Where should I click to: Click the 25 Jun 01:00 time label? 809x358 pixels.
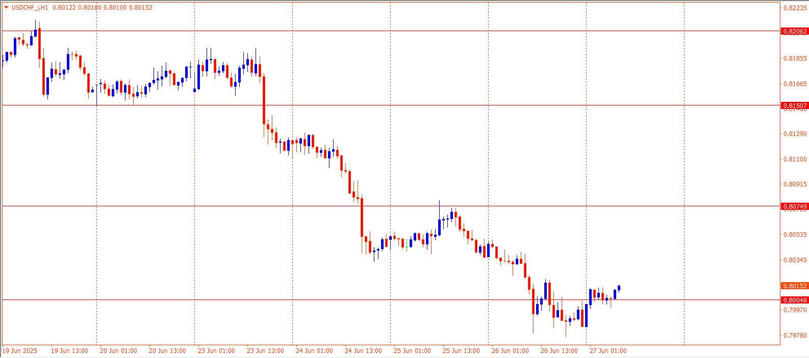click(x=412, y=351)
